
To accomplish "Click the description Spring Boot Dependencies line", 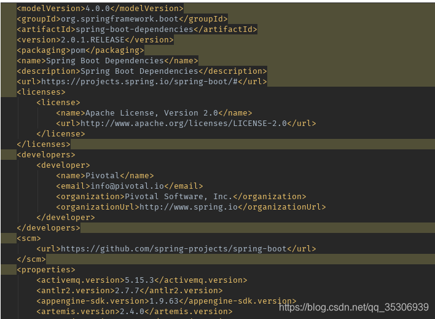I will point(141,71).
